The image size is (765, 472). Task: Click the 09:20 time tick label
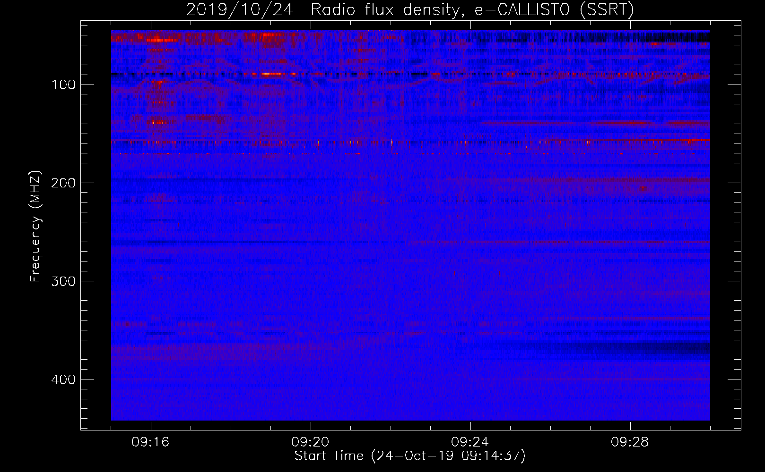click(310, 442)
